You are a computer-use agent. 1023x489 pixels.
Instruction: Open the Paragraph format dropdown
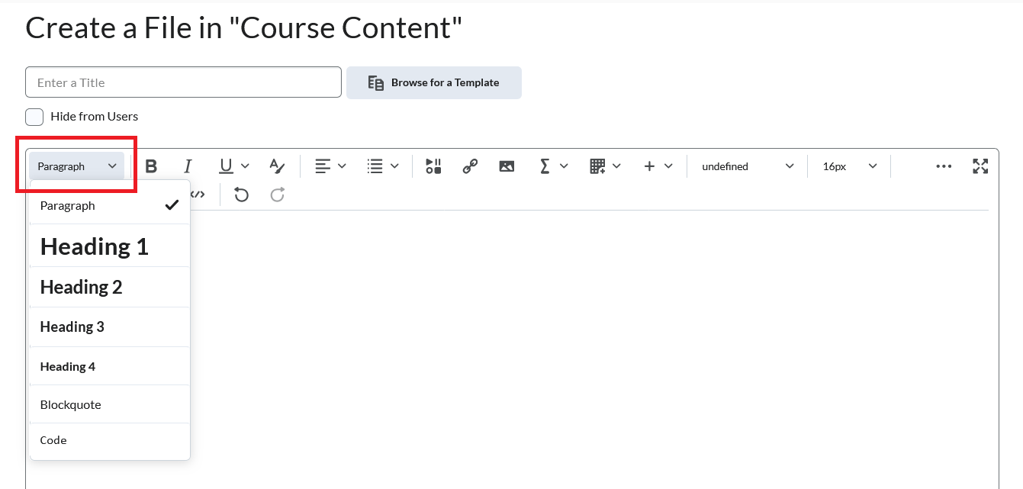[76, 166]
